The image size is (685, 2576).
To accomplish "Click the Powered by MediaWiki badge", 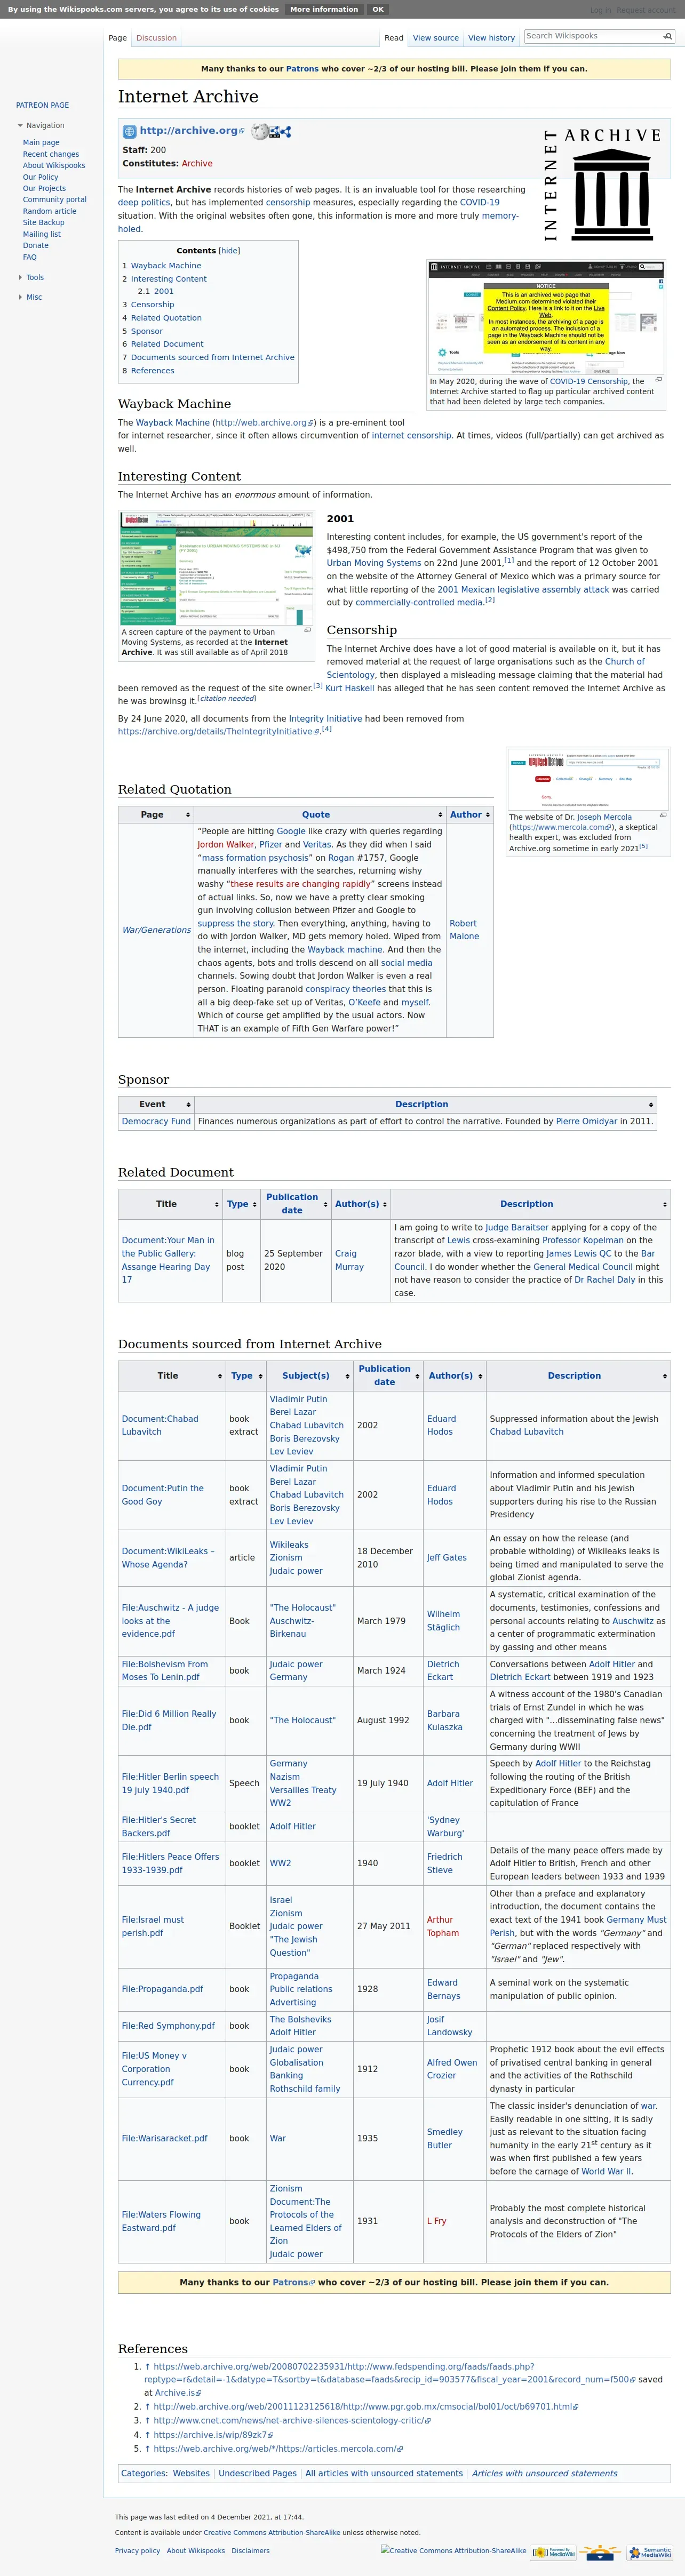I will tap(553, 2551).
